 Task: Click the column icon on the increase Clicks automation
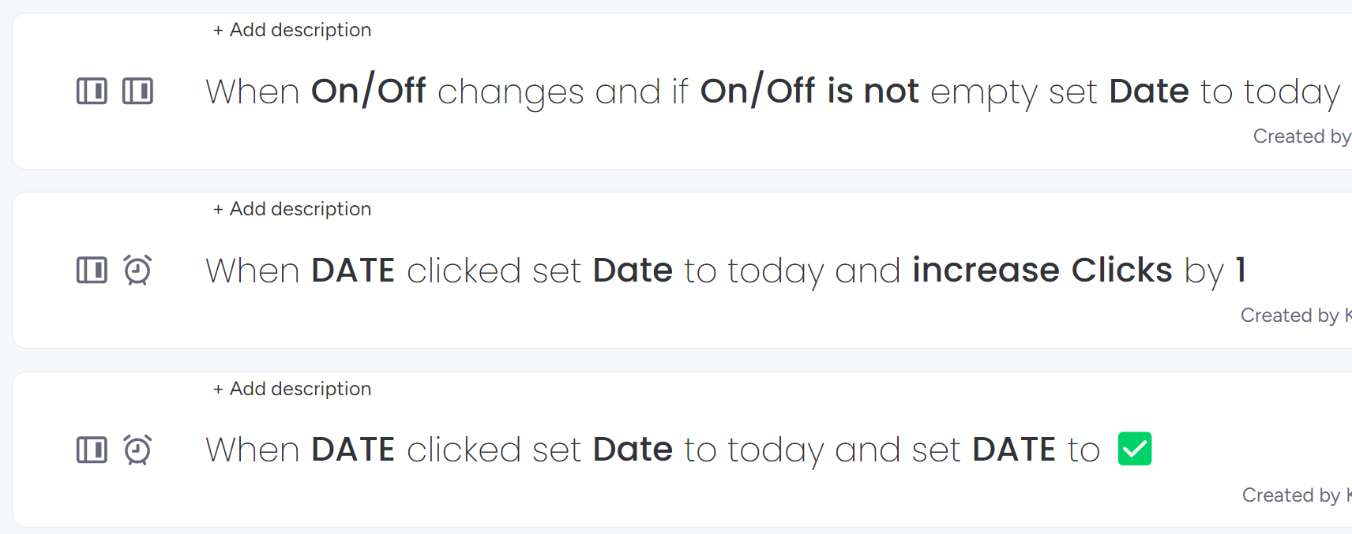pos(92,271)
